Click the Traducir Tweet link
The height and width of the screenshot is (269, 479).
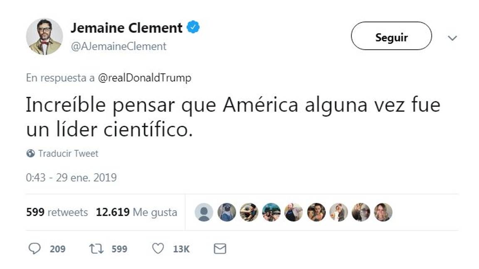[67, 153]
